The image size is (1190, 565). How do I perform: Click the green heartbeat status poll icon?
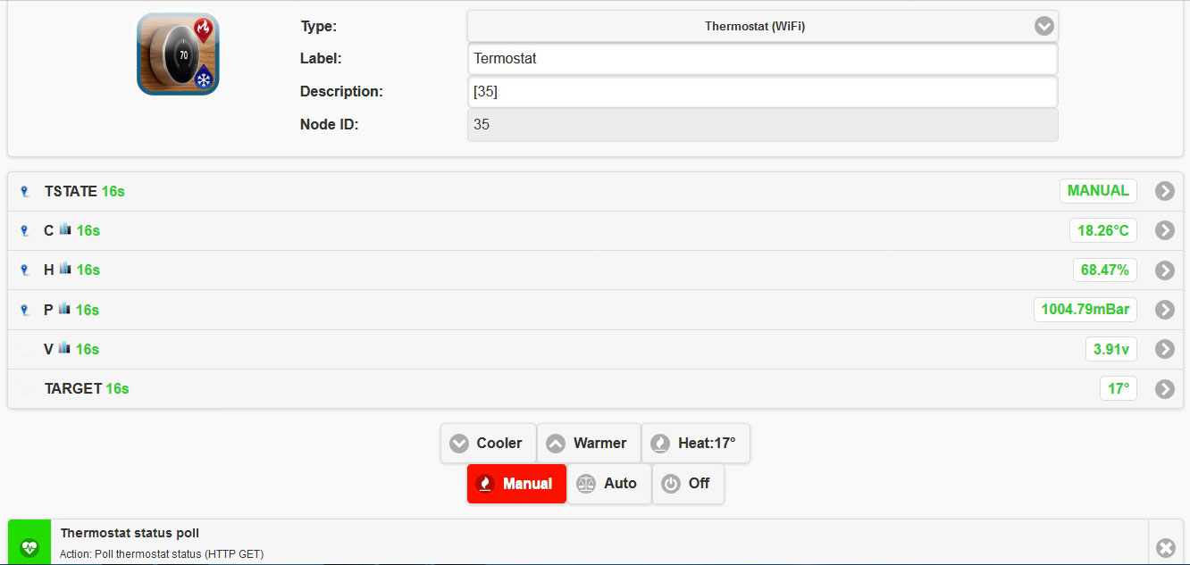(29, 546)
